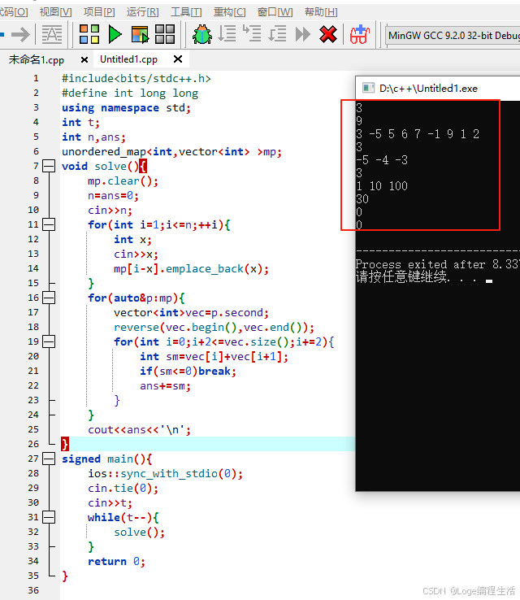Open the 帮助[H] menu
This screenshot has width=520, height=600.
point(321,12)
